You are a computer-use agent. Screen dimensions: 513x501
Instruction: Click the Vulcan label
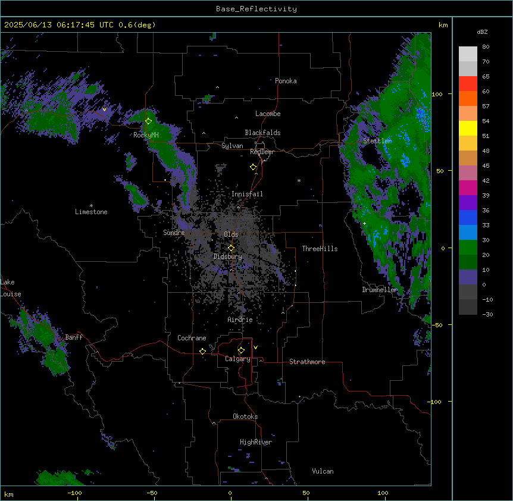tap(323, 471)
